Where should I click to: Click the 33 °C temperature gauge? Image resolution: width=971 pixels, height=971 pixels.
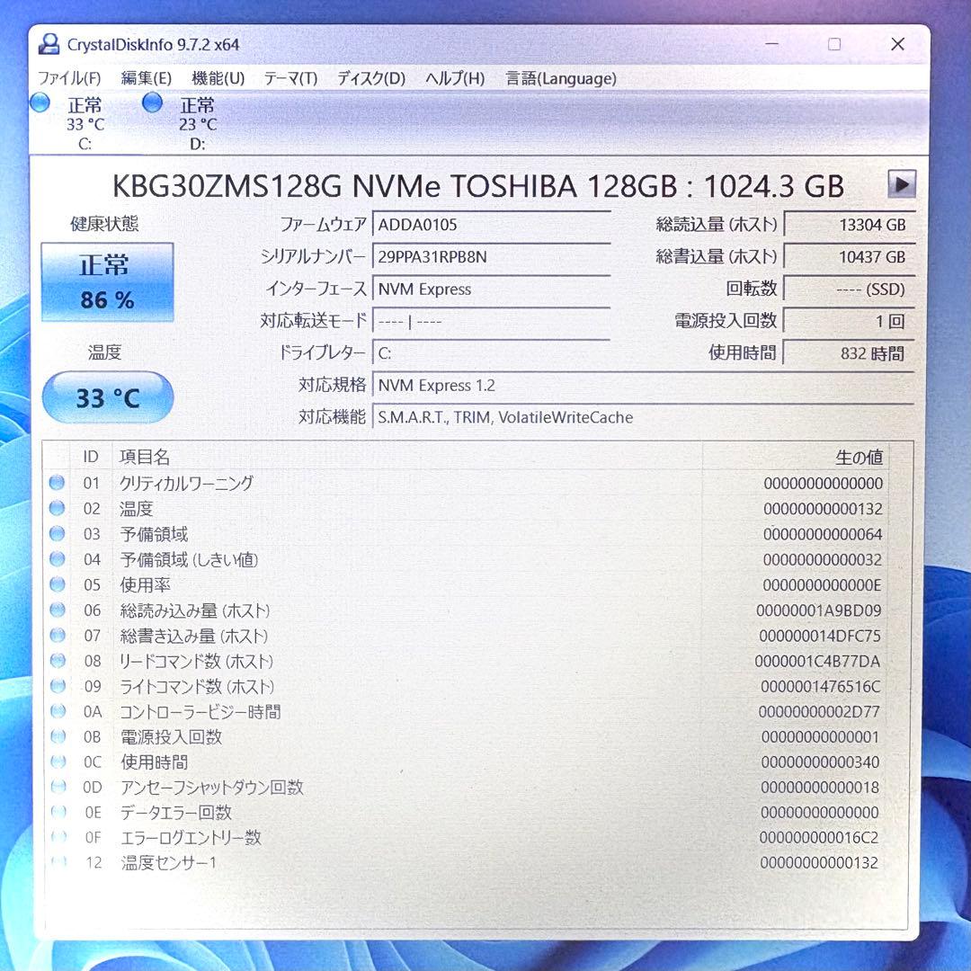107,397
